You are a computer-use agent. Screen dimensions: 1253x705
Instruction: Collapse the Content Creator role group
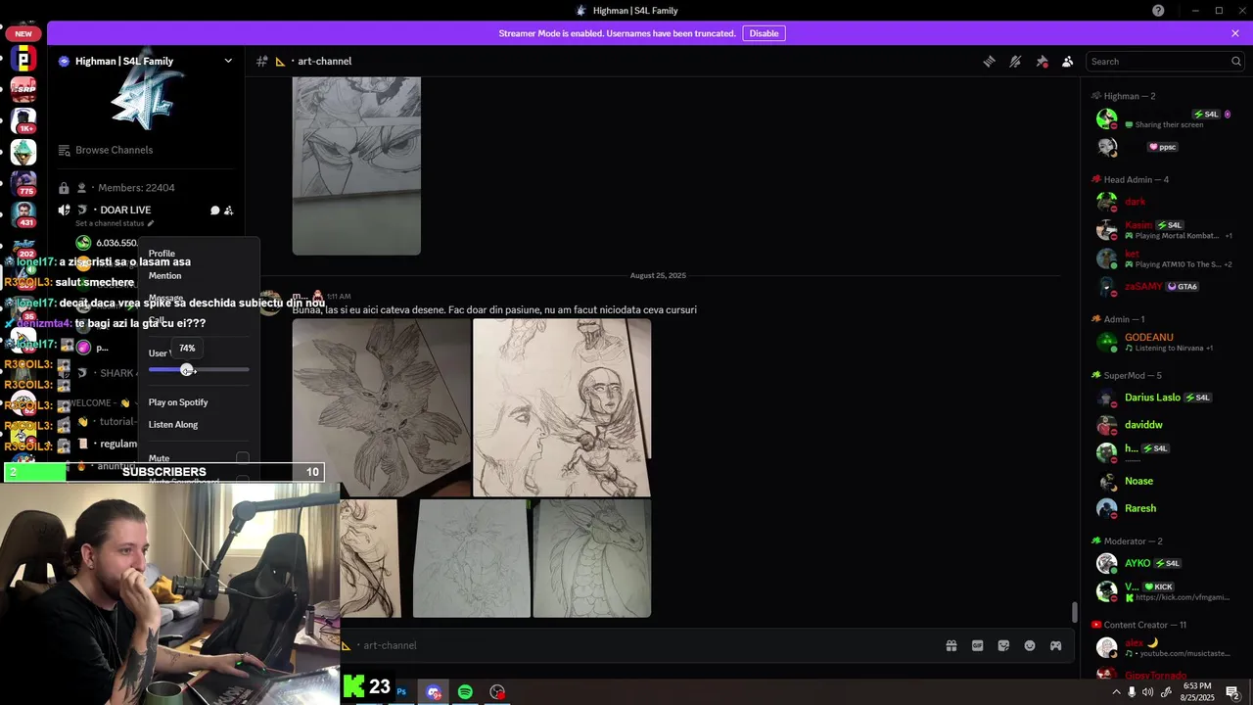coord(1138,625)
